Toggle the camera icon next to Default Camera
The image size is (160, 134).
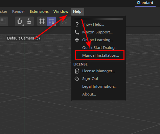click(37, 38)
